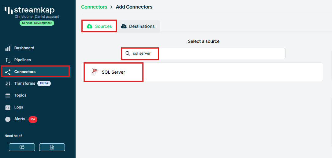Click the 'Select a source' heading
The height and width of the screenshot is (158, 332).
click(x=204, y=41)
